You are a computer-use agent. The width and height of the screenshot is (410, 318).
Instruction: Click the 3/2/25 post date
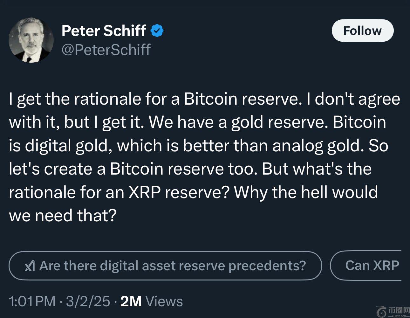88,301
